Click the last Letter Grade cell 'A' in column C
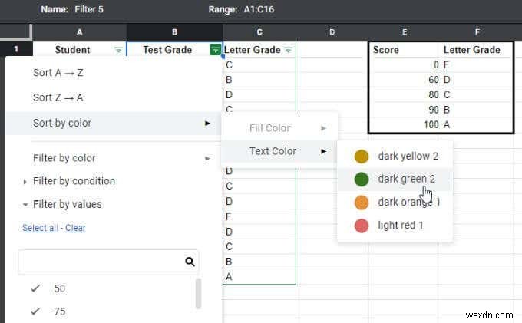 click(x=259, y=277)
